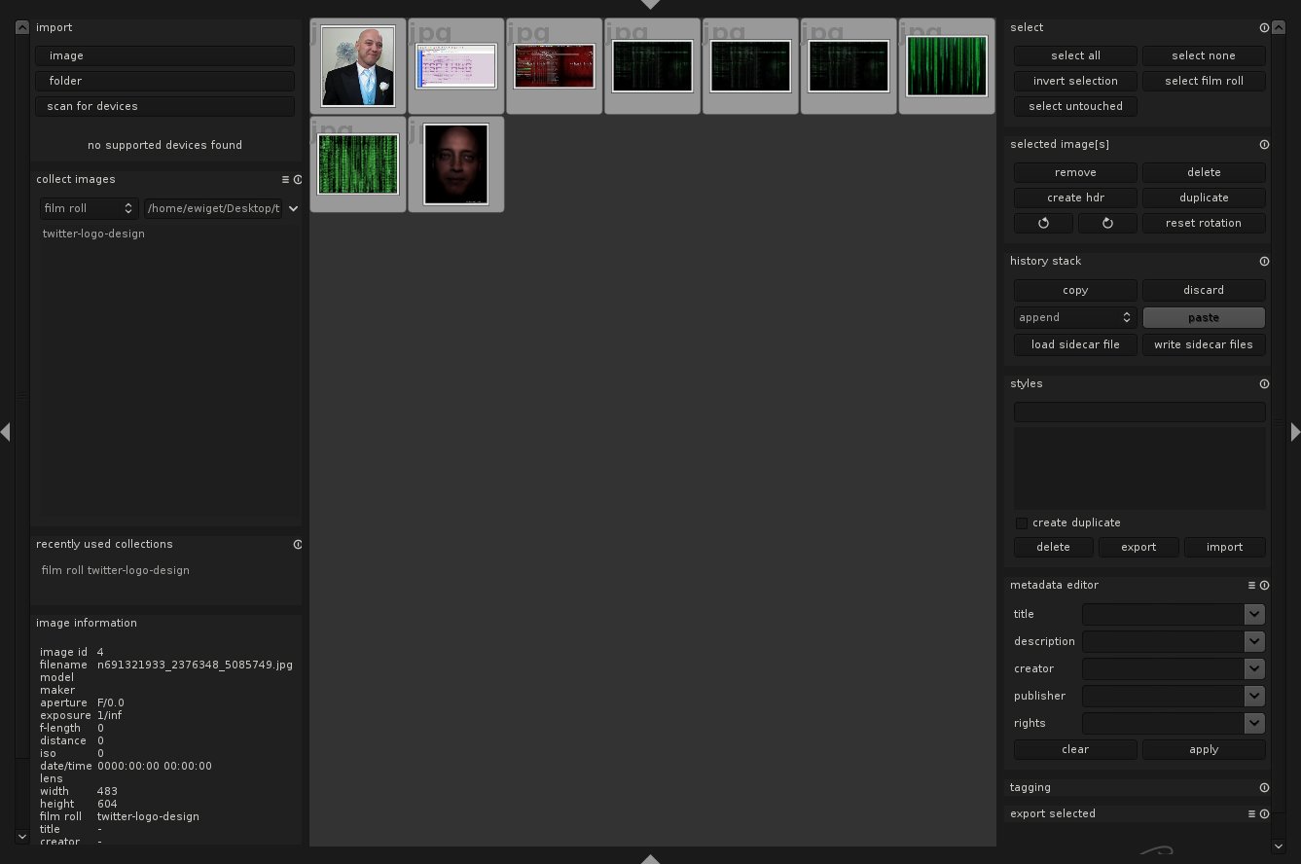The height and width of the screenshot is (864, 1301).
Task: Expand the tagging panel header
Action: (1030, 788)
